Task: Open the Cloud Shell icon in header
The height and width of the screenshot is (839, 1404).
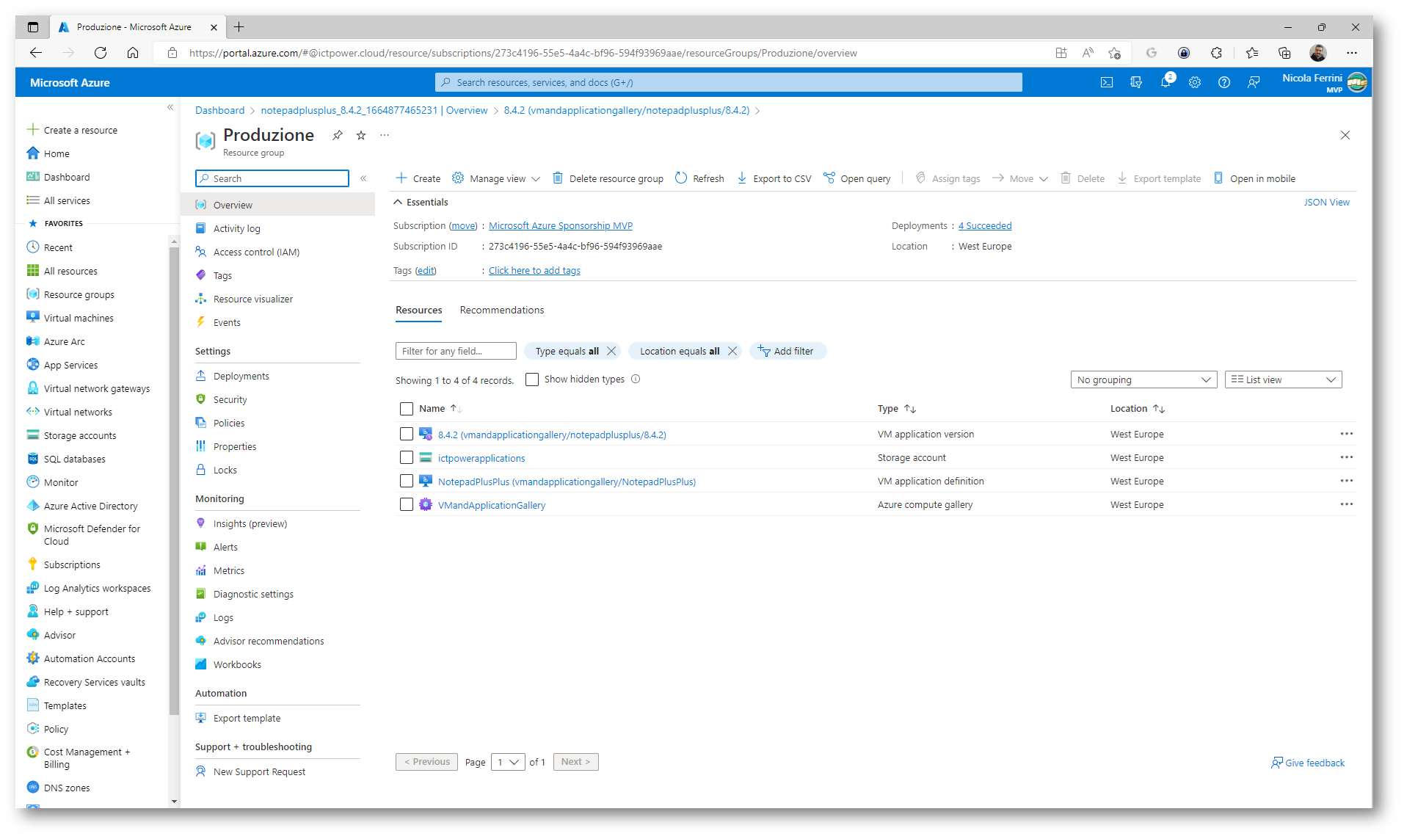Action: click(x=1107, y=82)
